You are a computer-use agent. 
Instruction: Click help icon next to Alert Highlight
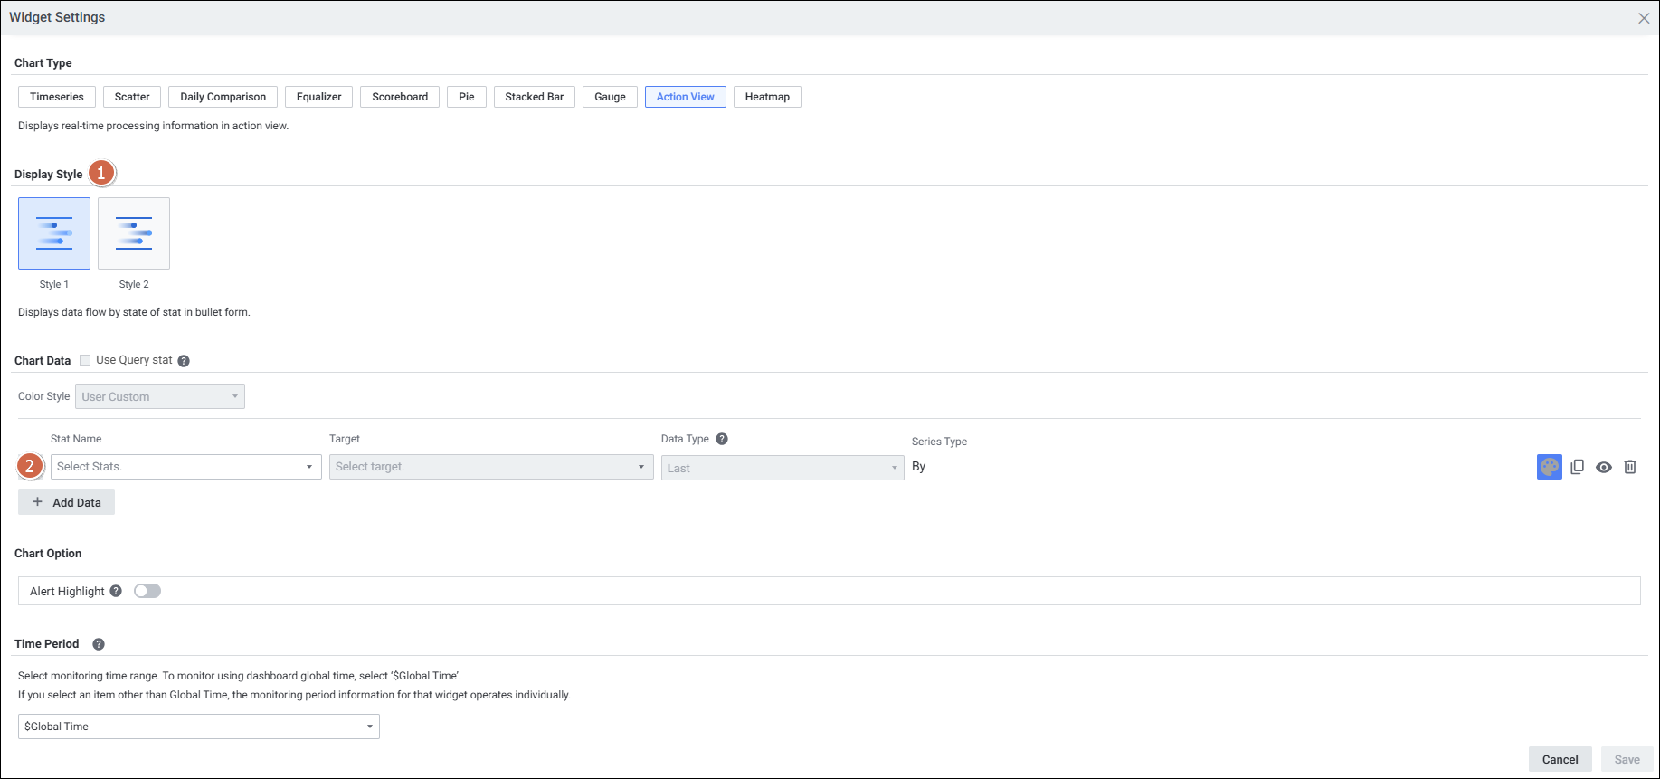pos(116,591)
